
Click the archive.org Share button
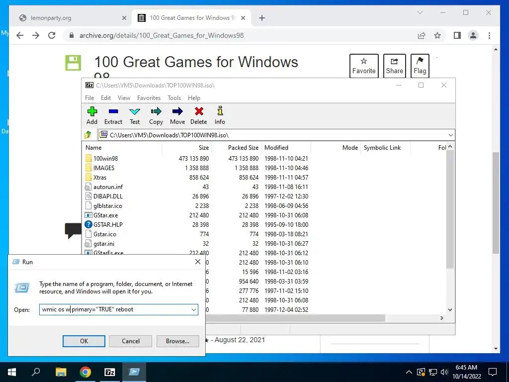(394, 66)
